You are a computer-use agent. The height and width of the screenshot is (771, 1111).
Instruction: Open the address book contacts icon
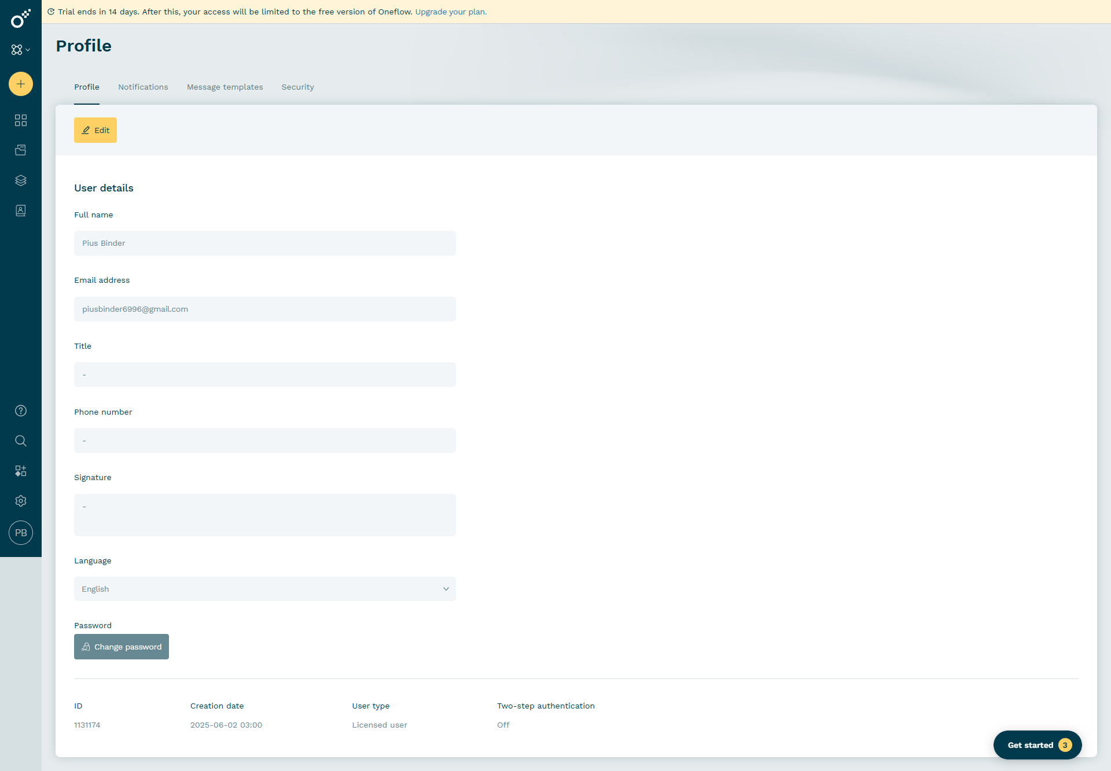pyautogui.click(x=21, y=211)
